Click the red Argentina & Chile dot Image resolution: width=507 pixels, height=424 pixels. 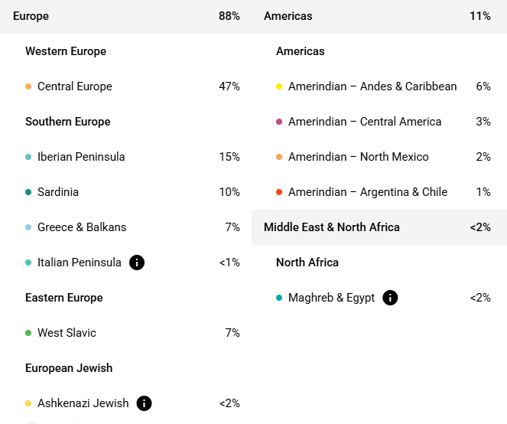point(279,192)
